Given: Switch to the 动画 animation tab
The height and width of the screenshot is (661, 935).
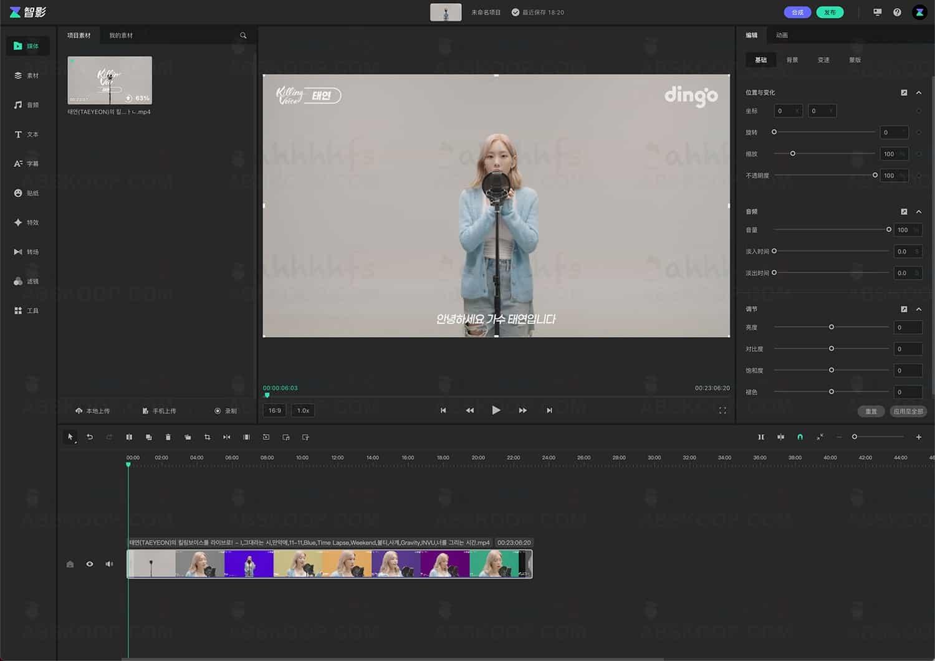Looking at the screenshot, I should pyautogui.click(x=782, y=36).
